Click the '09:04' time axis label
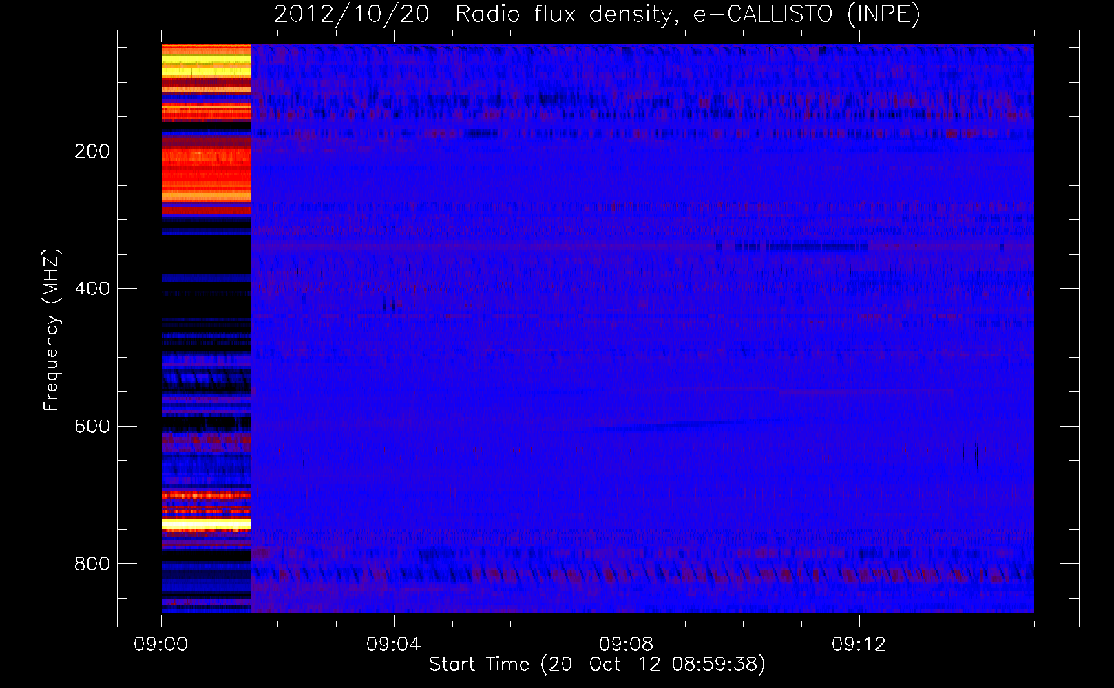This screenshot has width=1114, height=688. click(x=394, y=645)
